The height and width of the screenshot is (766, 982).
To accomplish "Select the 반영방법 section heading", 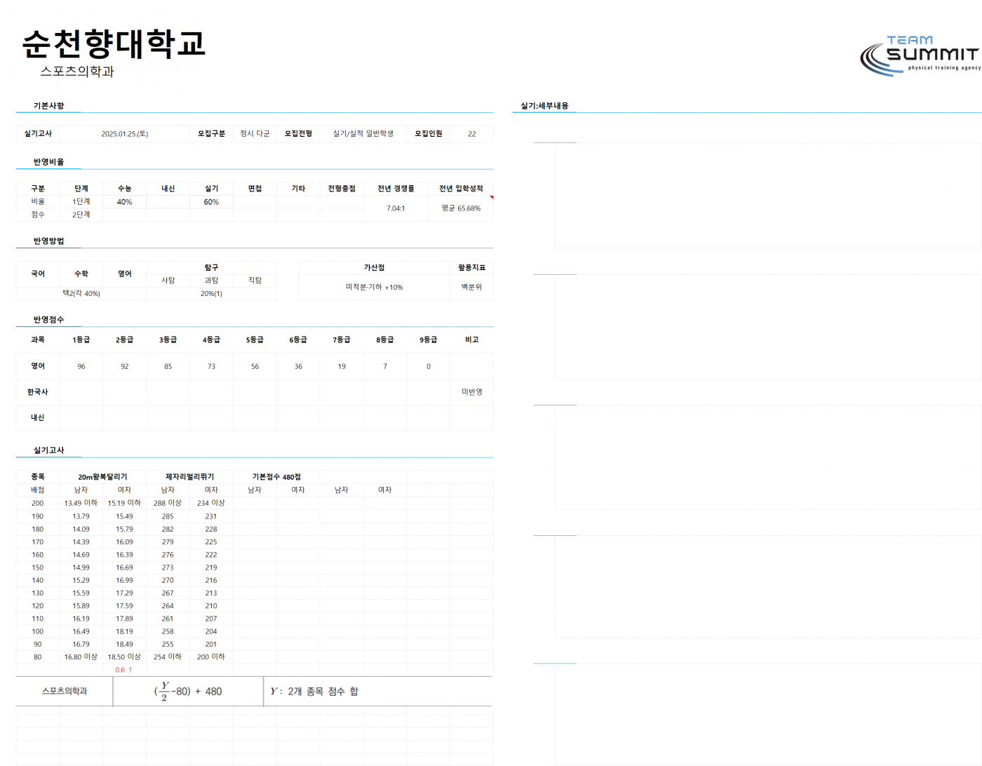I will [x=48, y=241].
